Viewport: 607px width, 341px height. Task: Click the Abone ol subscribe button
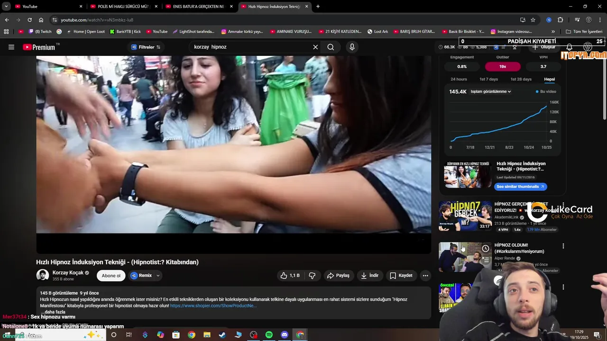[x=111, y=276]
